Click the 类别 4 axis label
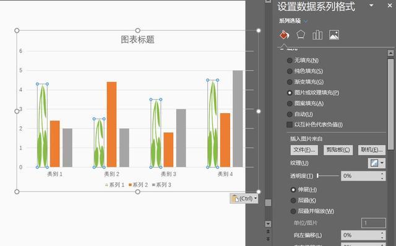396x246 pixels. (225, 174)
